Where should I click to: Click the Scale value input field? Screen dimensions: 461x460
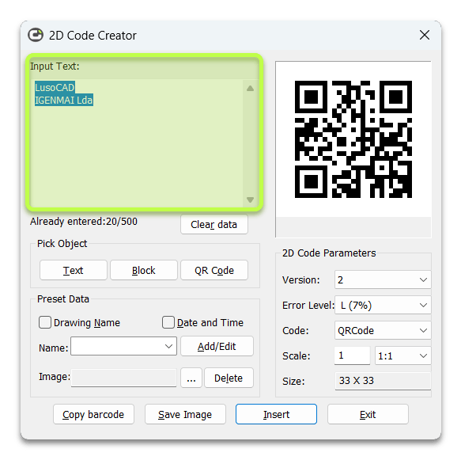pos(352,355)
